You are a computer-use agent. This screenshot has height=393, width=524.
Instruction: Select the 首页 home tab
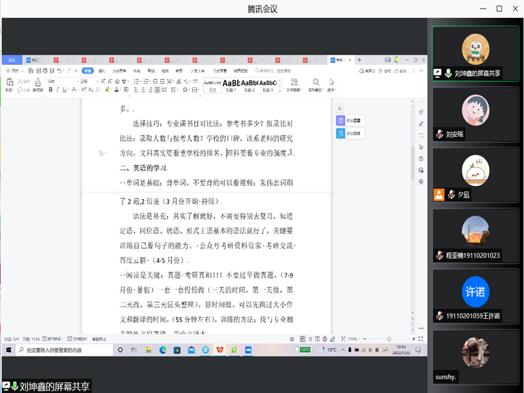click(12, 60)
